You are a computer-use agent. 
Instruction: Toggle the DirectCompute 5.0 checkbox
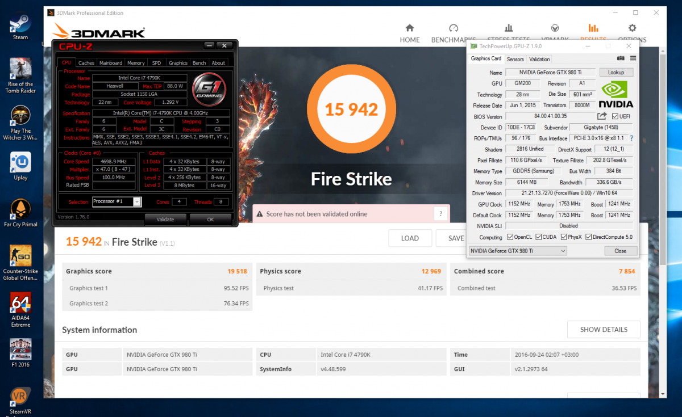pyautogui.click(x=589, y=237)
